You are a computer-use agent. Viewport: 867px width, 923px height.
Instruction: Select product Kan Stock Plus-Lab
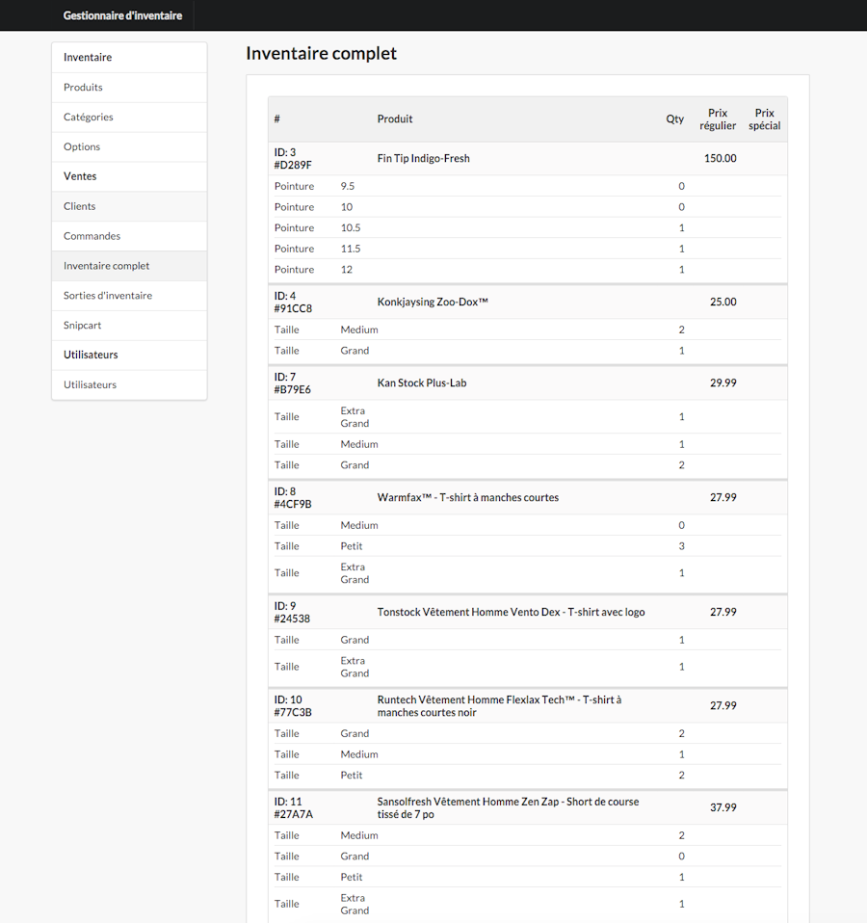[x=422, y=383]
